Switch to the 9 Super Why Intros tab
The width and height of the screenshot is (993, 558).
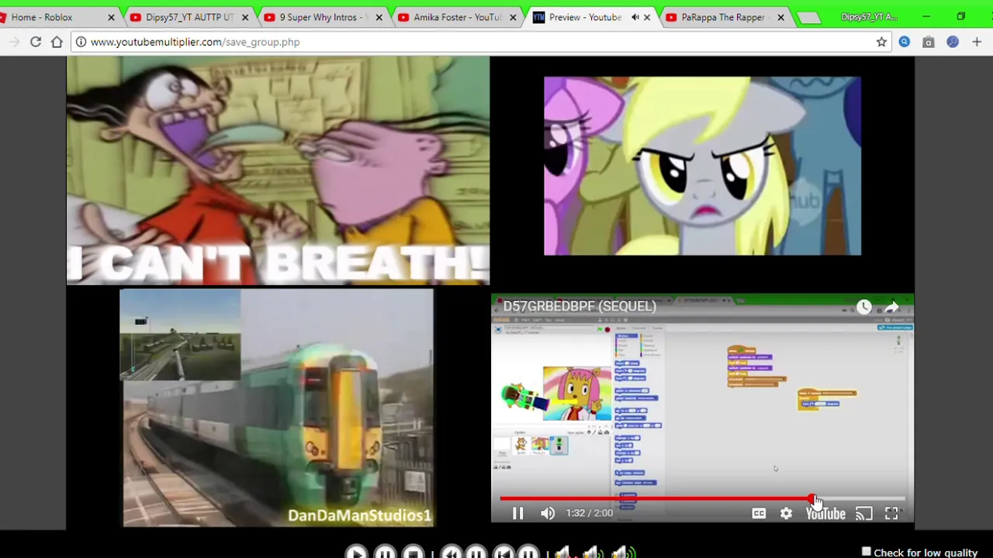[x=323, y=17]
